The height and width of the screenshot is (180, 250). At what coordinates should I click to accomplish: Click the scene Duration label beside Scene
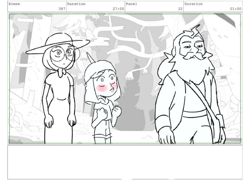[76, 4]
